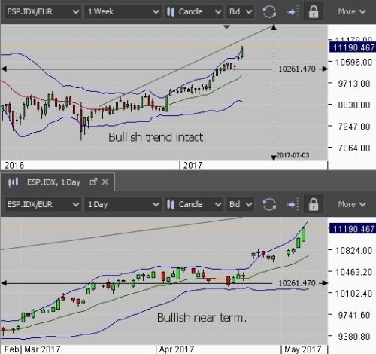This screenshot has height=354, width=376.
Task: Open the 1 Week timeframe dropdown
Action: pyautogui.click(x=123, y=11)
